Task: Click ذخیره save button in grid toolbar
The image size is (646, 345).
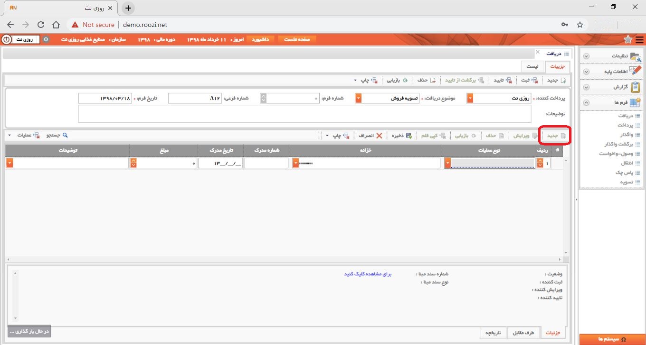Action: pos(402,136)
